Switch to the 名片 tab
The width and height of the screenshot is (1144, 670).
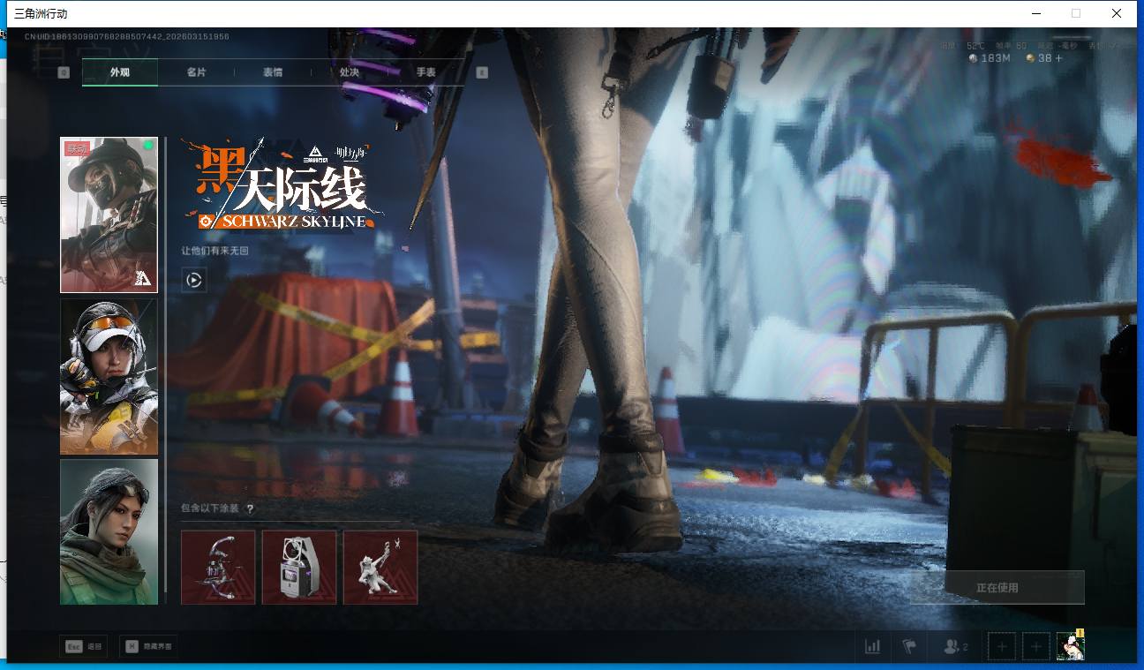point(196,72)
